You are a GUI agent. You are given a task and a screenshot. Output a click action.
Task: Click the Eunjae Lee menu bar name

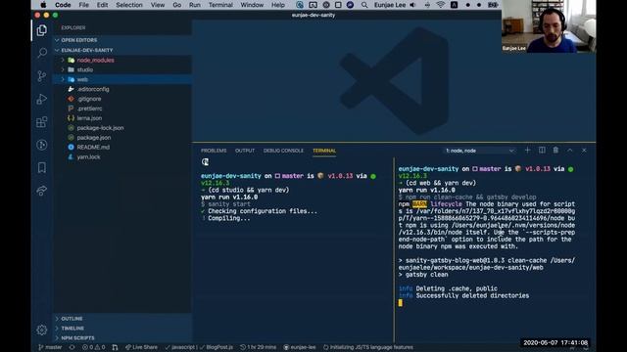click(x=390, y=5)
